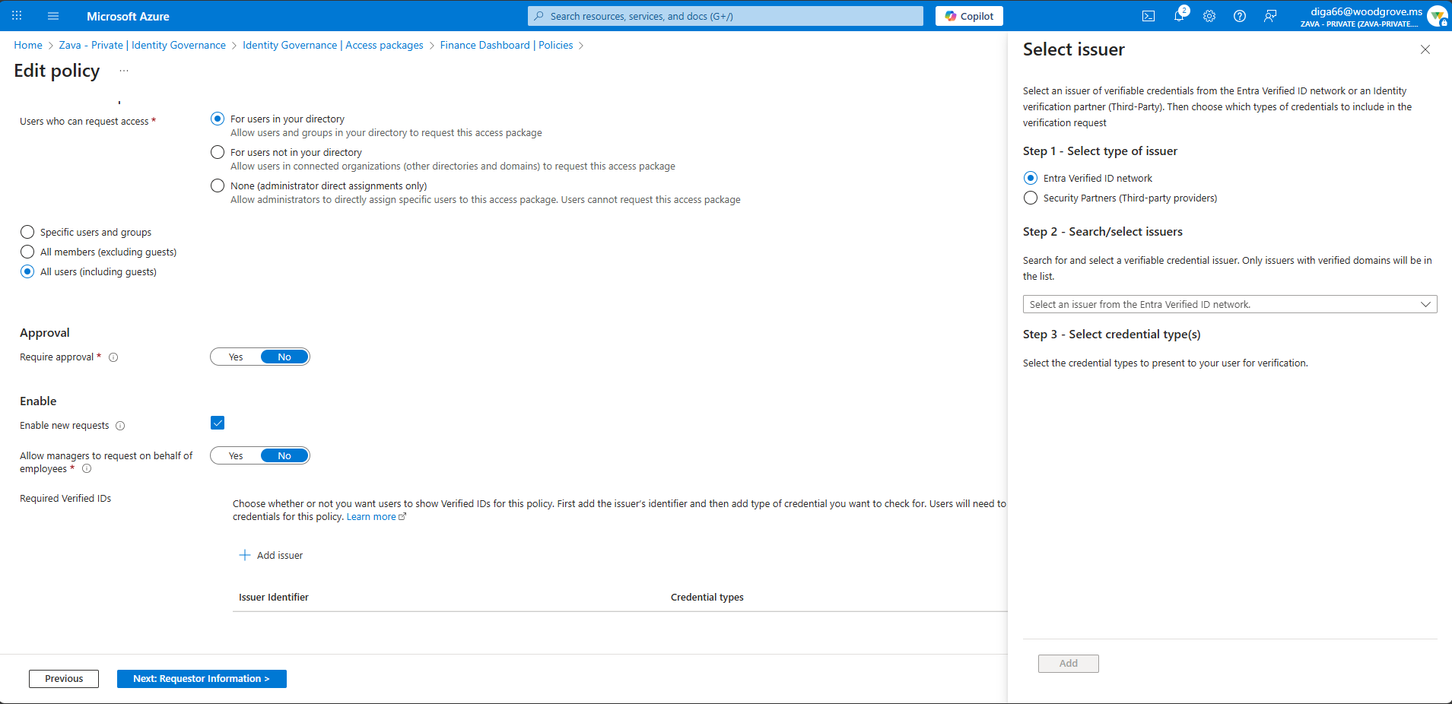Open the portal hamburger menu
Image resolution: width=1452 pixels, height=704 pixels.
point(53,16)
